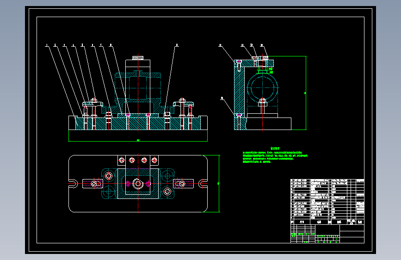Click the left U-slot of the base plate in the top view
The image size is (401, 260).
pos(74,184)
